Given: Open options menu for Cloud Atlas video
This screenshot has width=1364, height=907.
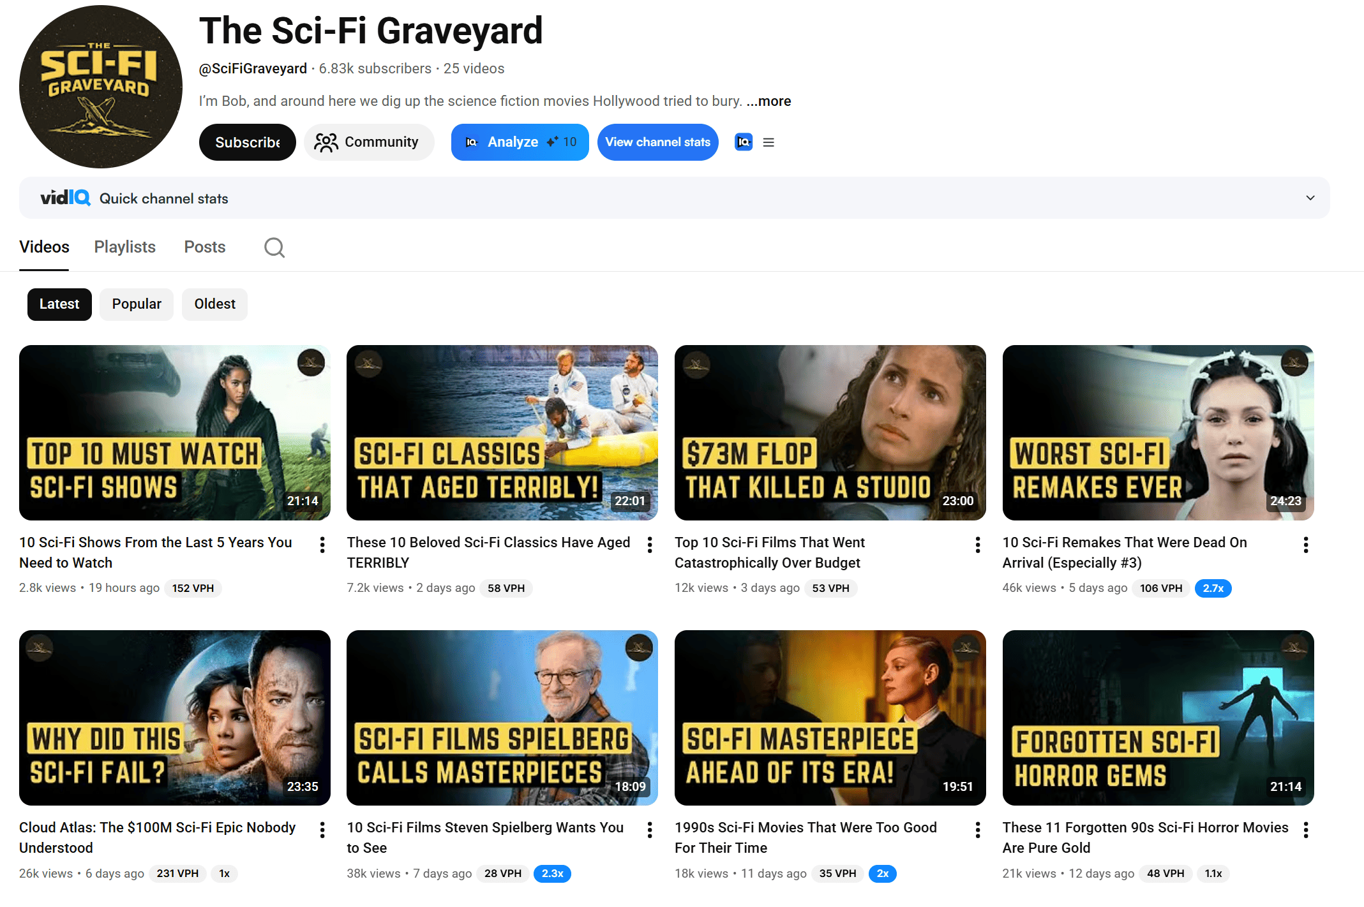Looking at the screenshot, I should tap(322, 830).
